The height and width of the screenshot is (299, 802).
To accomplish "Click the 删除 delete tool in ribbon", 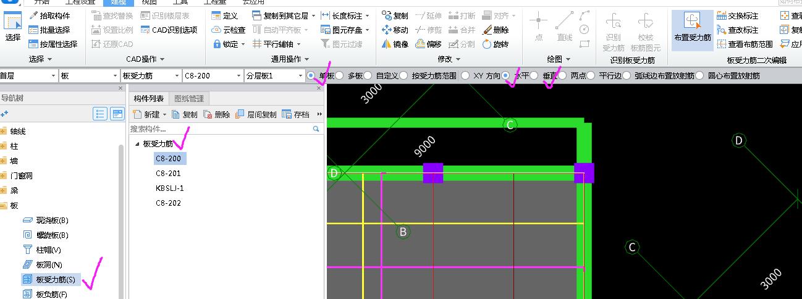I will (x=496, y=30).
